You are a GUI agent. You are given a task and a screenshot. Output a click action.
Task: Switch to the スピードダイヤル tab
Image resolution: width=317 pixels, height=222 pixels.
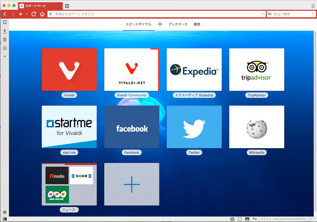tap(139, 24)
